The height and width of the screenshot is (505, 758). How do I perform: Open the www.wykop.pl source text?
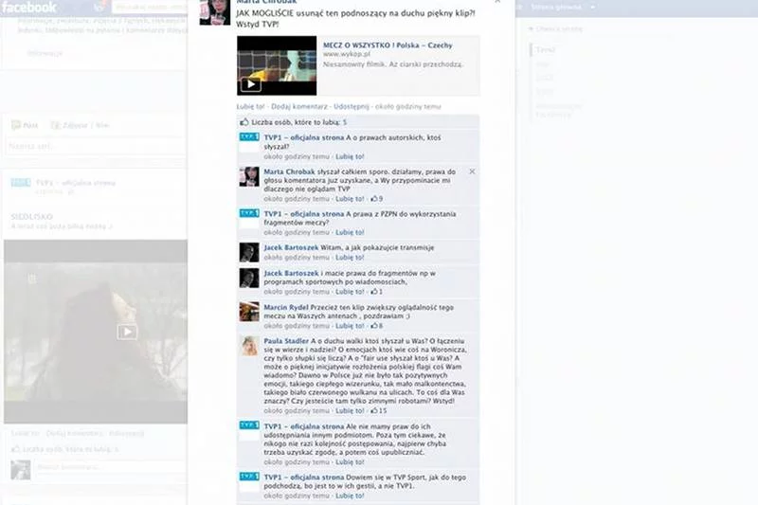pyautogui.click(x=346, y=54)
